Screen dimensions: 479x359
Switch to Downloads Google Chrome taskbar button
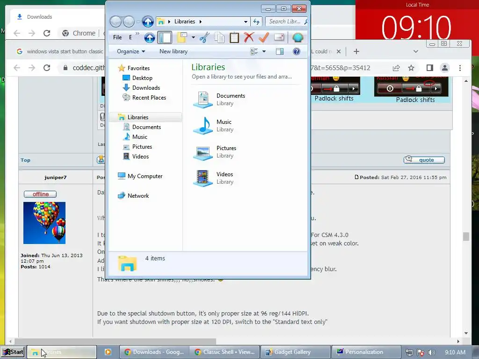154,352
